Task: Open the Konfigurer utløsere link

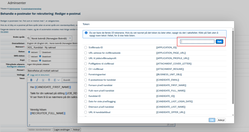Action: (16, 66)
